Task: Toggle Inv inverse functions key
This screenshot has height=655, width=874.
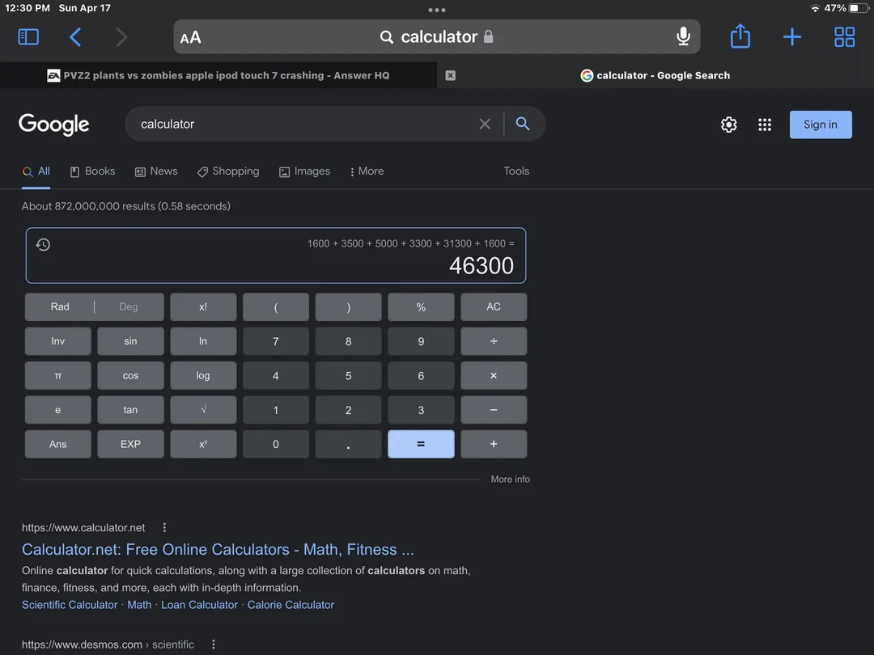Action: pyautogui.click(x=58, y=341)
